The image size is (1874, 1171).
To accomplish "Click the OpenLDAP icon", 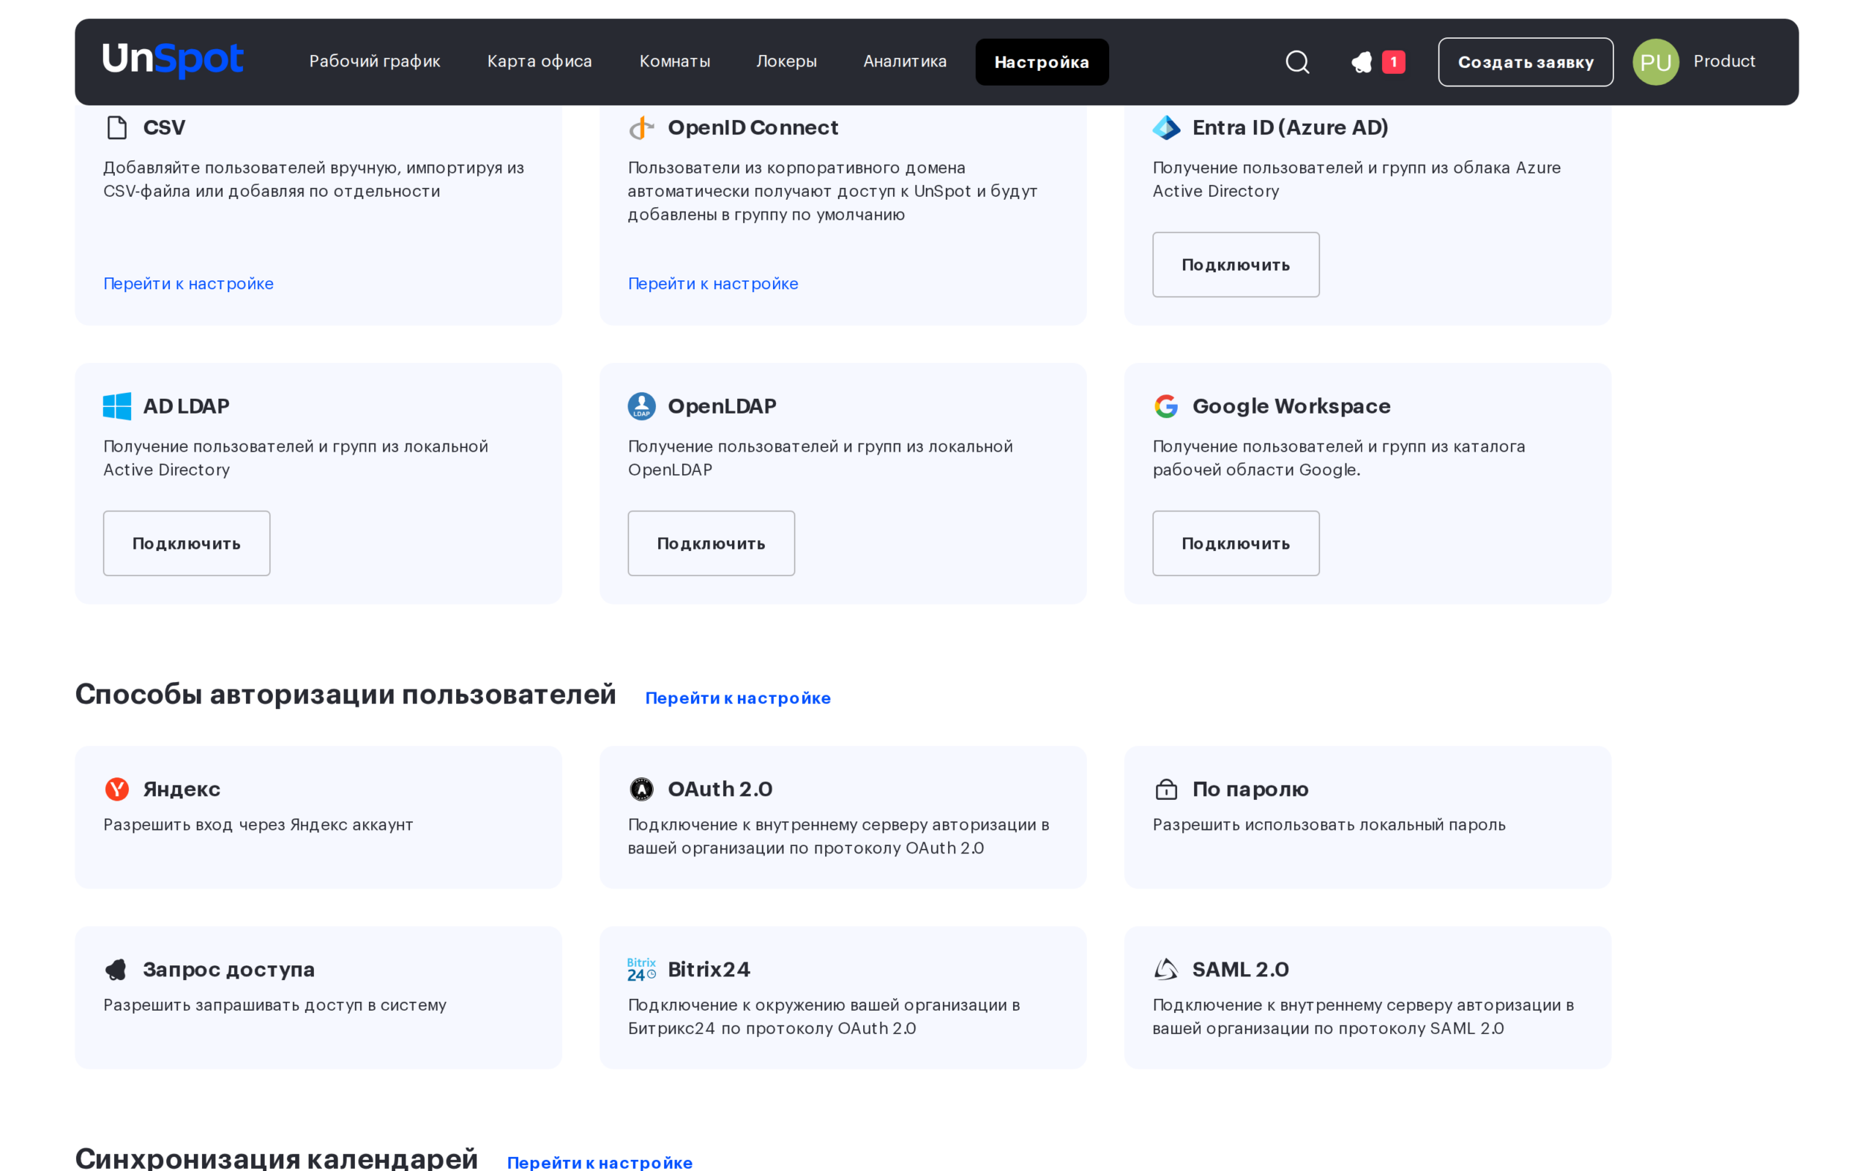I will click(x=641, y=405).
